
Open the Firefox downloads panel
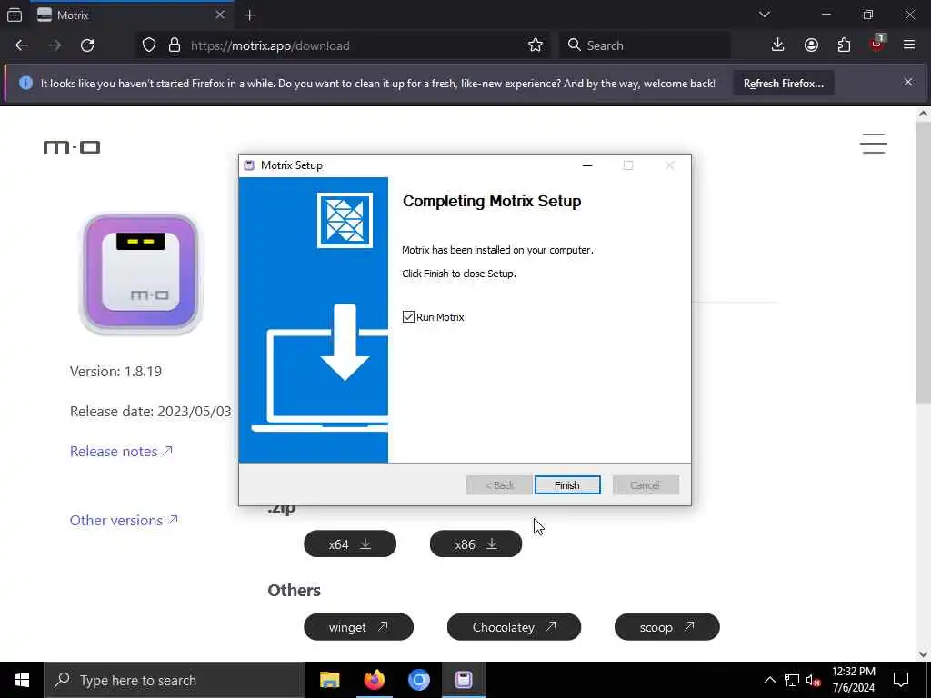(x=778, y=45)
